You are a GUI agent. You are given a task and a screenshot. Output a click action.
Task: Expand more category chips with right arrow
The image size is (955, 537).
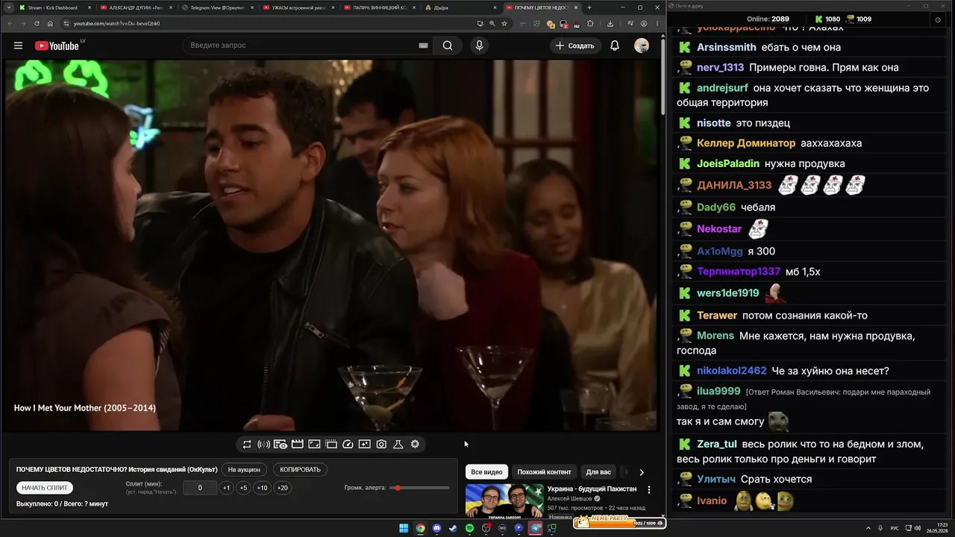(641, 472)
